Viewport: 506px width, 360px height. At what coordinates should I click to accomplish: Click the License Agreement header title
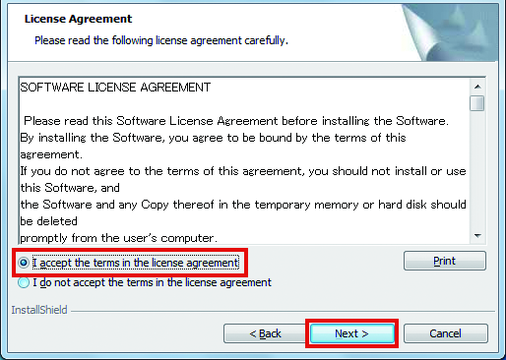[78, 19]
